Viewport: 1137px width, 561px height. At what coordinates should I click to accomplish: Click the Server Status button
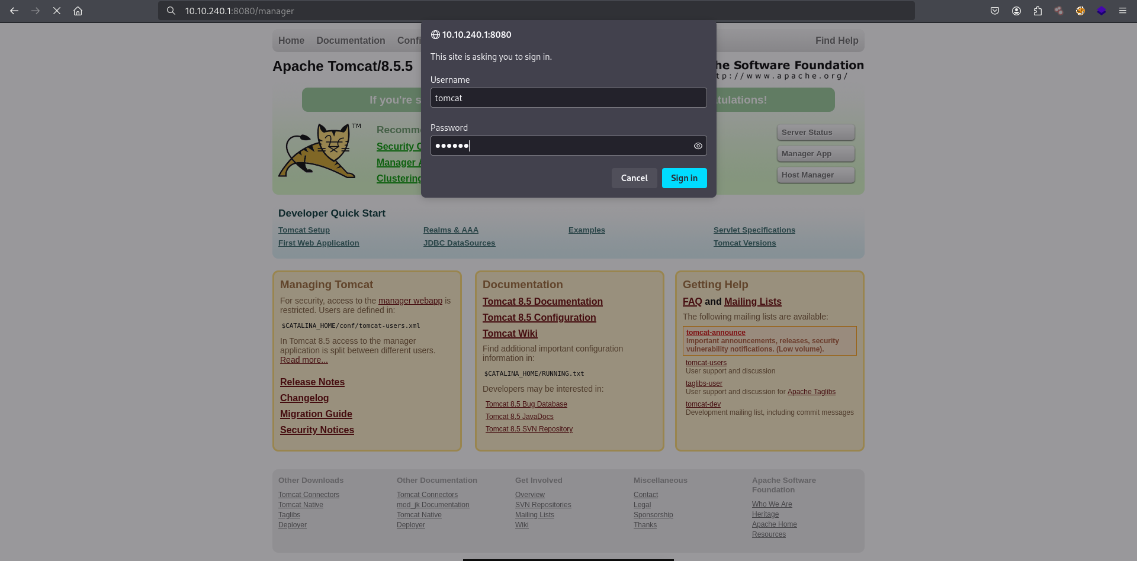tap(815, 132)
